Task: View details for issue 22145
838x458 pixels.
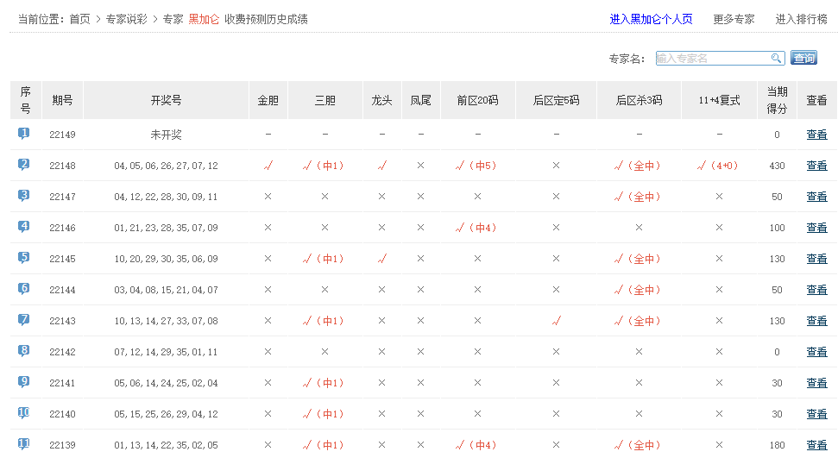Action: (816, 259)
